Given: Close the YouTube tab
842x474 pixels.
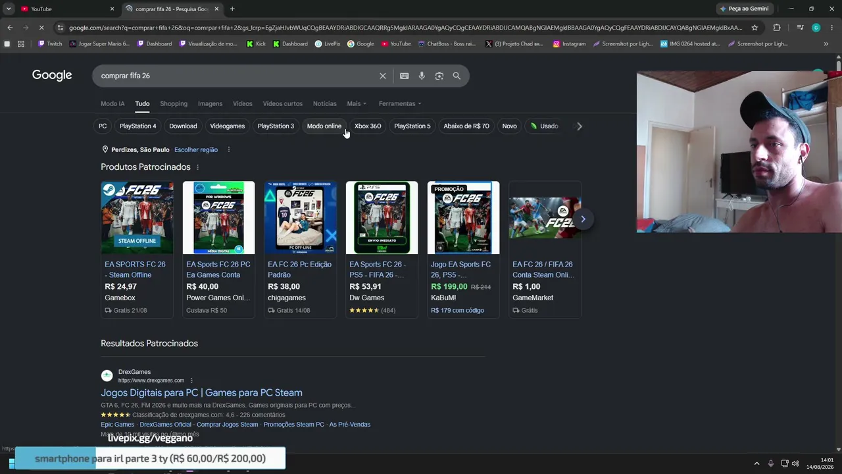Looking at the screenshot, I should 112,9.
